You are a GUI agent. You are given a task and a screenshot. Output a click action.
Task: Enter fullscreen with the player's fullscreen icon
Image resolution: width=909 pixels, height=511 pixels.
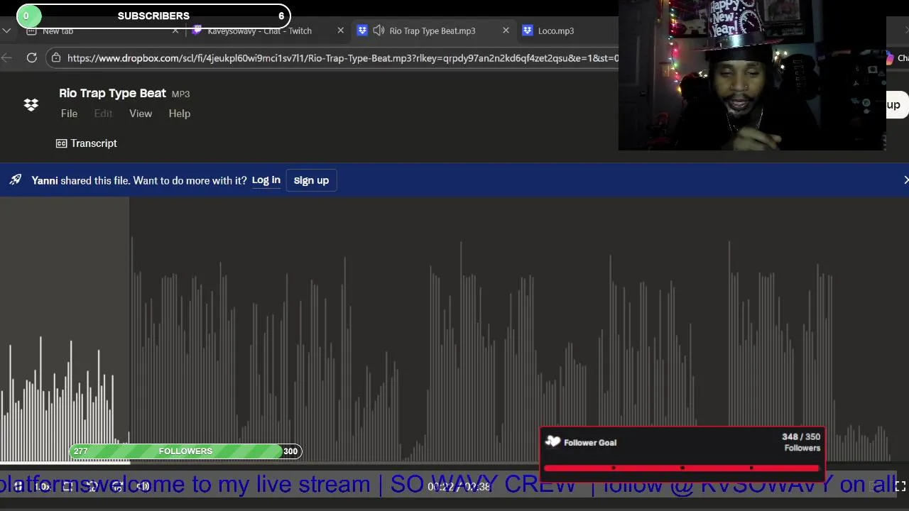(x=900, y=486)
